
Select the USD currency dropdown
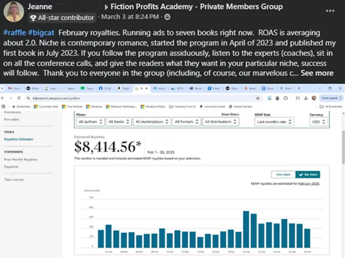click(319, 122)
